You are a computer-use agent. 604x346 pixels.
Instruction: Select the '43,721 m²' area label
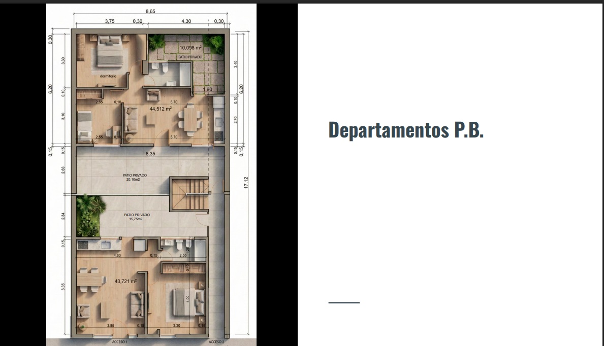(126, 281)
